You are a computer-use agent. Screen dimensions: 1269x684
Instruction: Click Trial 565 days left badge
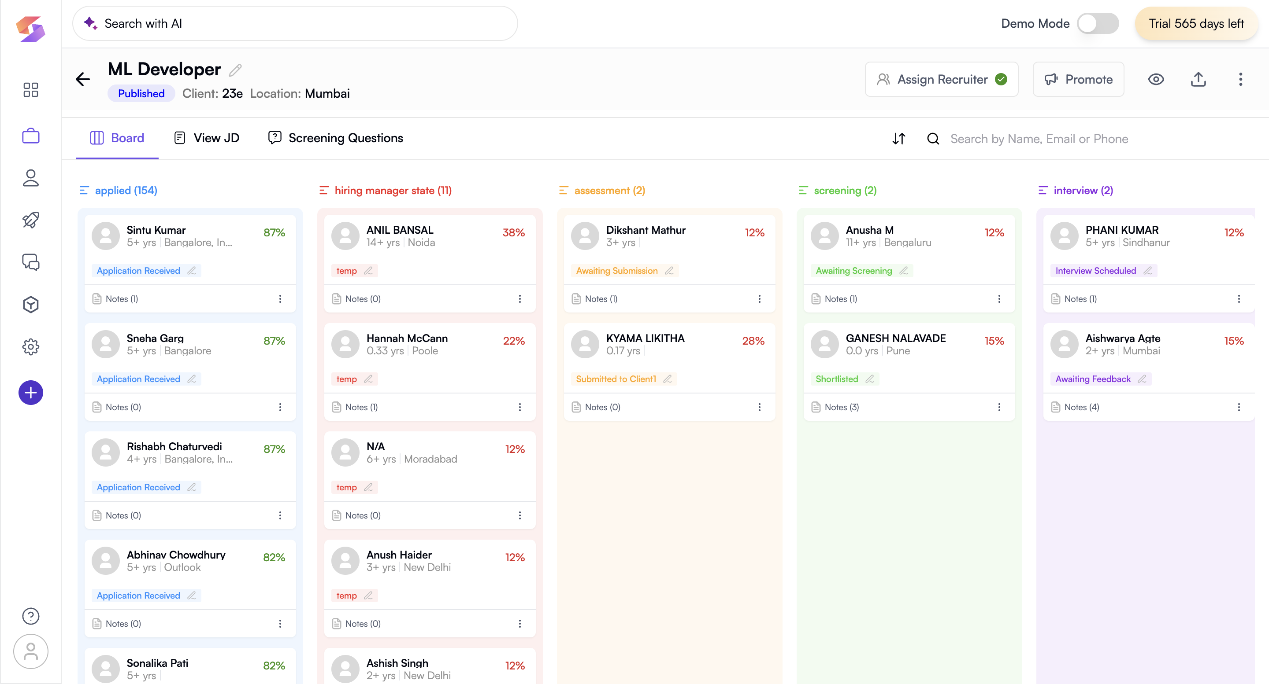1196,24
